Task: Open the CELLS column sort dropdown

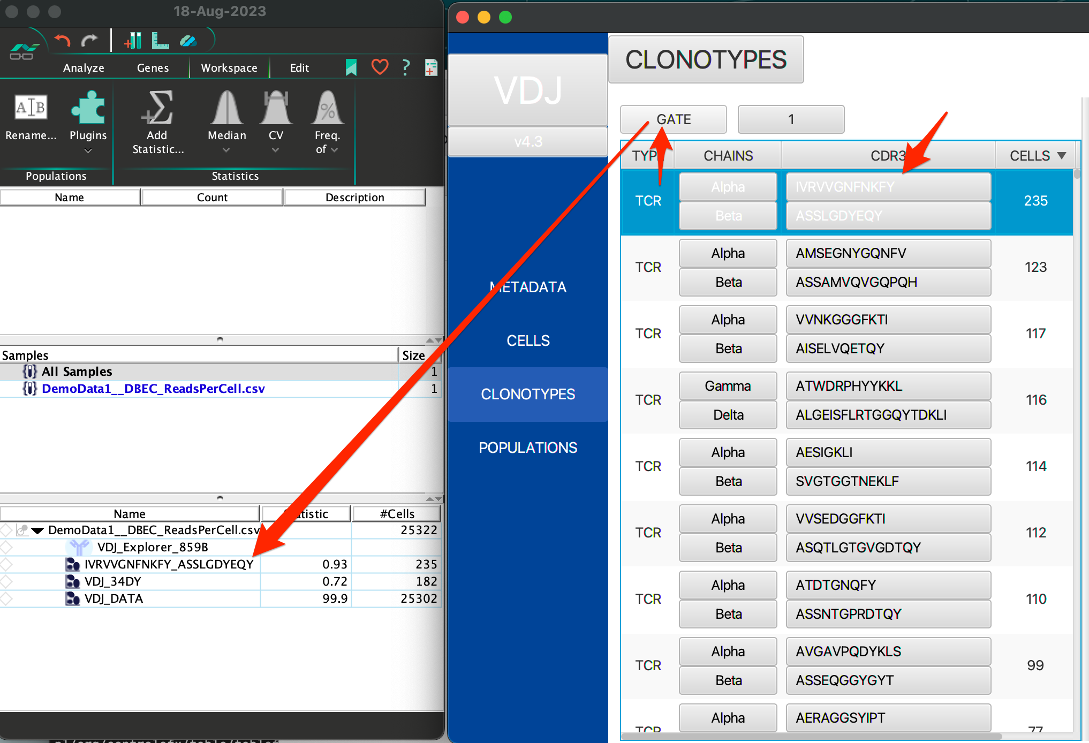Action: pos(1062,155)
